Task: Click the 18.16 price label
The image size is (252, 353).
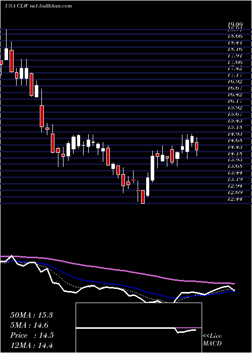Action: 235,49
